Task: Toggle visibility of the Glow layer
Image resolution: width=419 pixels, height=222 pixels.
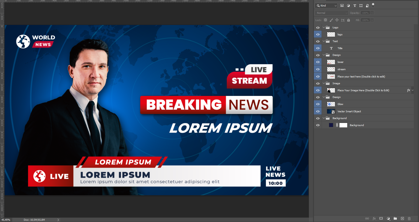Action: point(318,104)
